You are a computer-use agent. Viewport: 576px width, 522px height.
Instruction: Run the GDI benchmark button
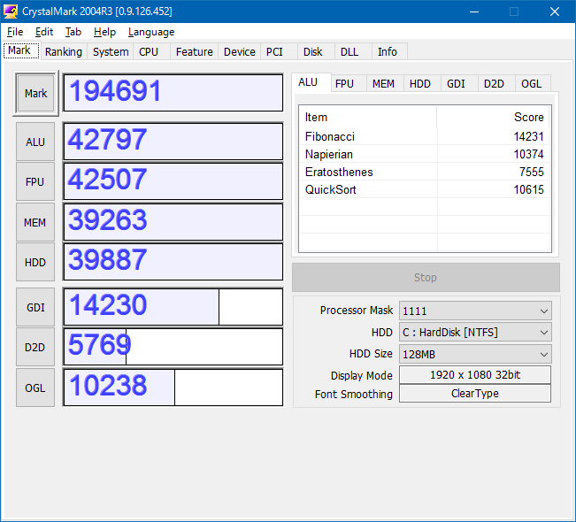(x=35, y=307)
